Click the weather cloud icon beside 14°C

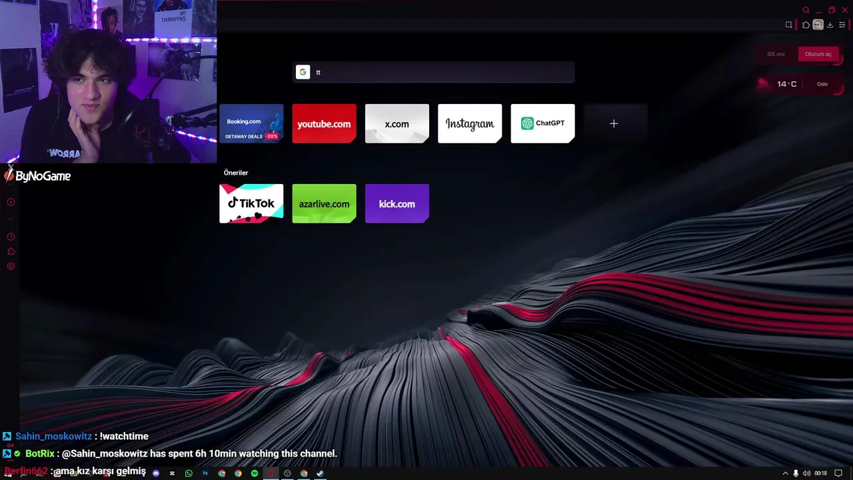point(764,83)
